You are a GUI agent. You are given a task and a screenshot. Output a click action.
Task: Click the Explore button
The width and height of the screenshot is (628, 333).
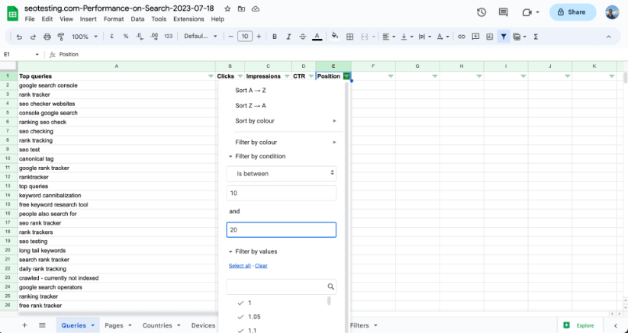[580, 325]
